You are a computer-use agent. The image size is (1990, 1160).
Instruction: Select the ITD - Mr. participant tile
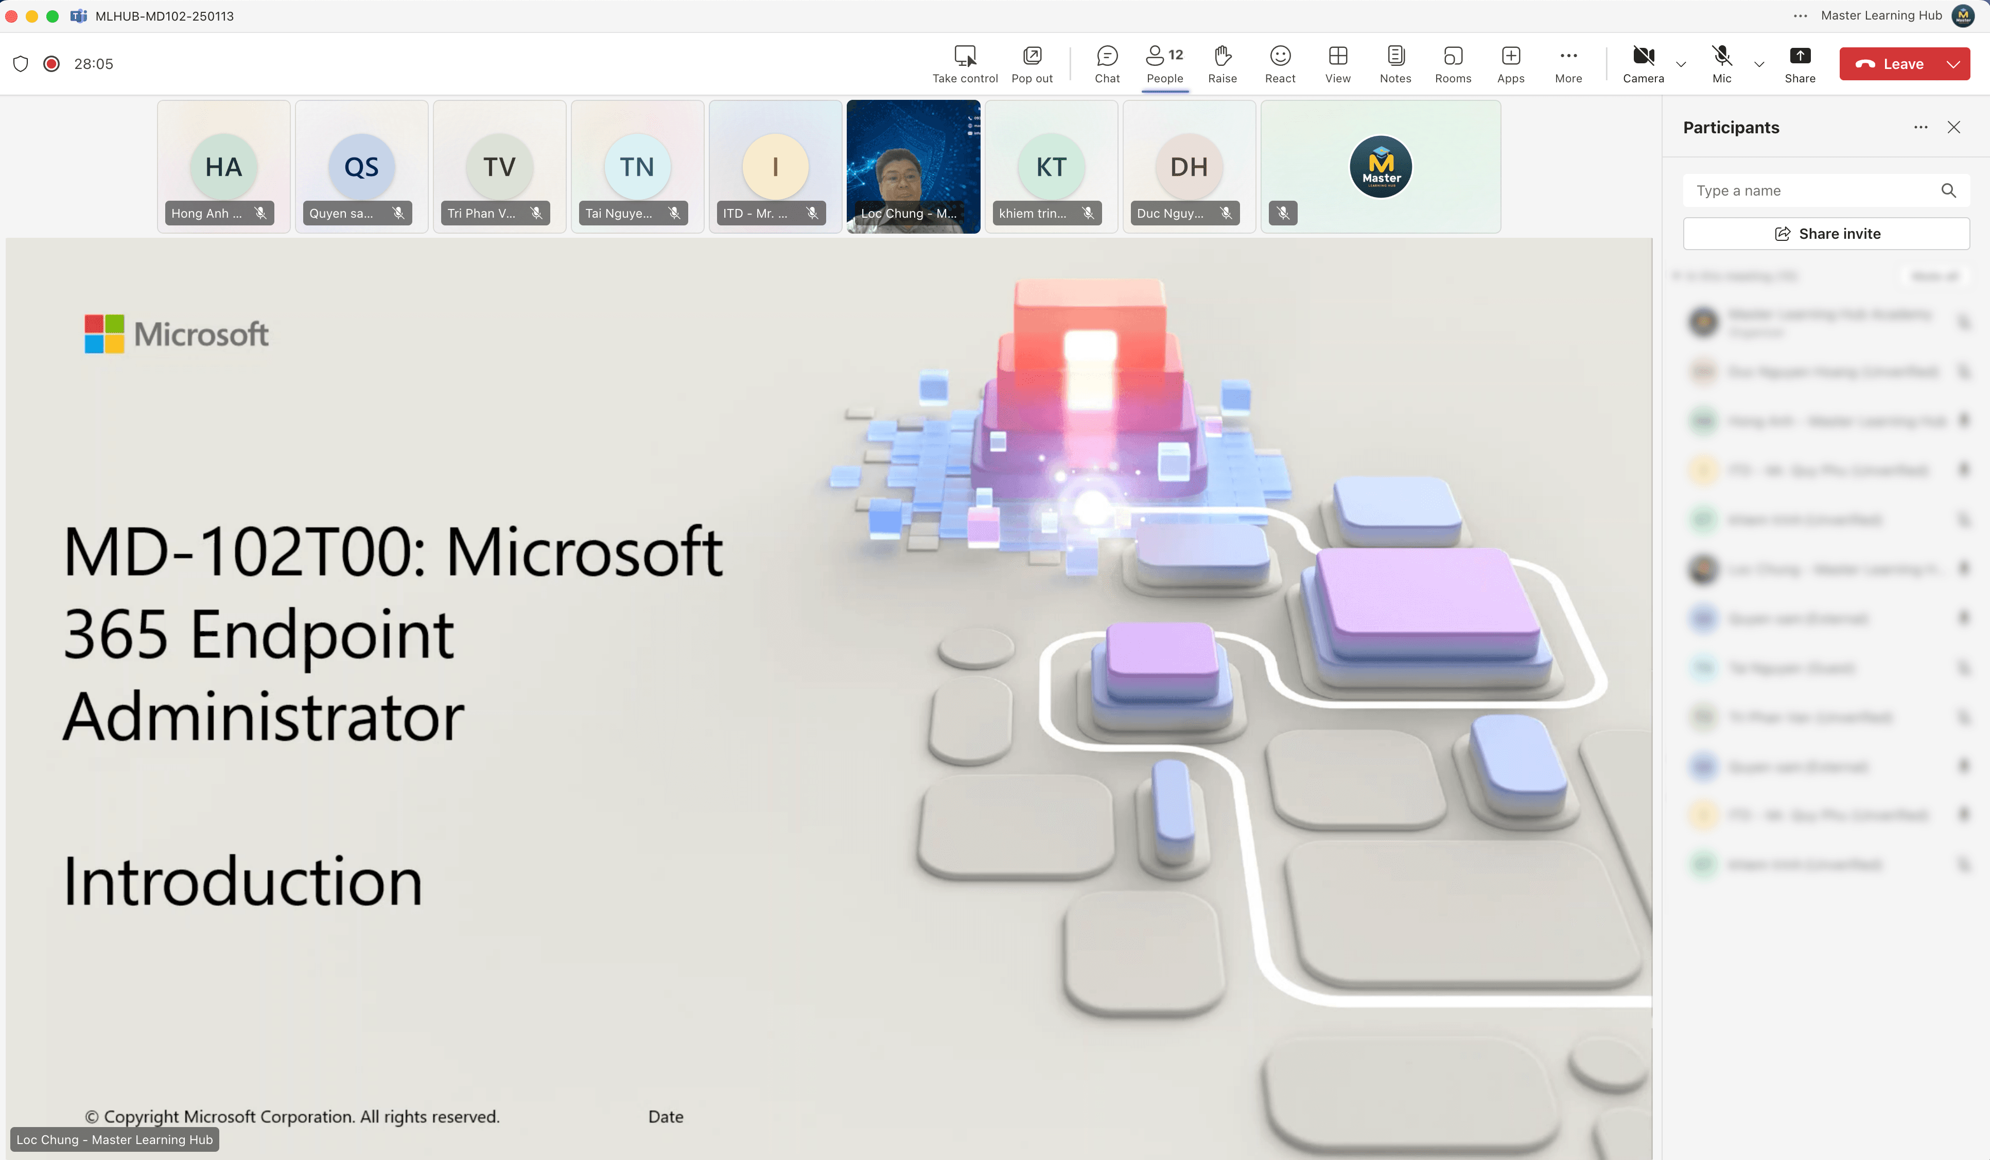[776, 167]
